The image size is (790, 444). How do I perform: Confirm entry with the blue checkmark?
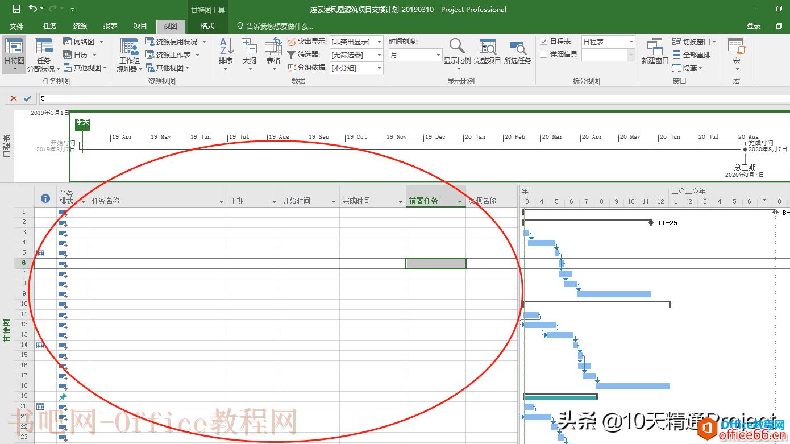[27, 98]
